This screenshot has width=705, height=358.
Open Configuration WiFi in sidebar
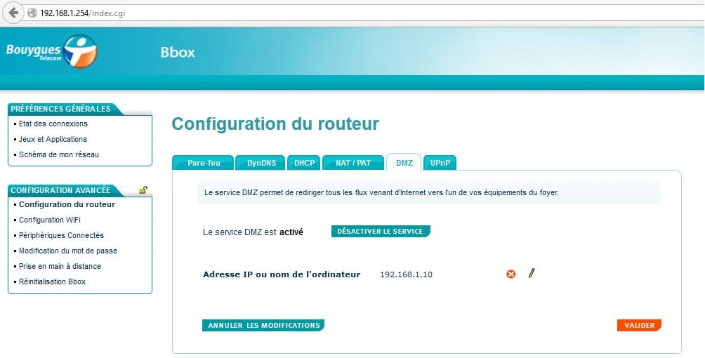[x=51, y=220]
